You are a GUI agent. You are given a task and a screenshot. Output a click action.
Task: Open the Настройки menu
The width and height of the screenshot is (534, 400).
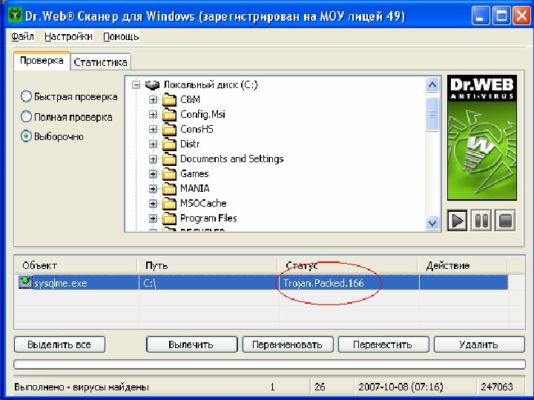(x=68, y=36)
